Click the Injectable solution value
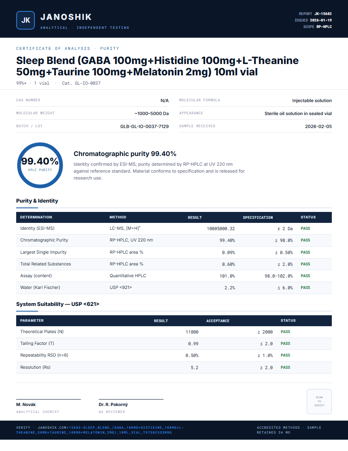Image resolution: width=348 pixels, height=451 pixels. point(312,100)
